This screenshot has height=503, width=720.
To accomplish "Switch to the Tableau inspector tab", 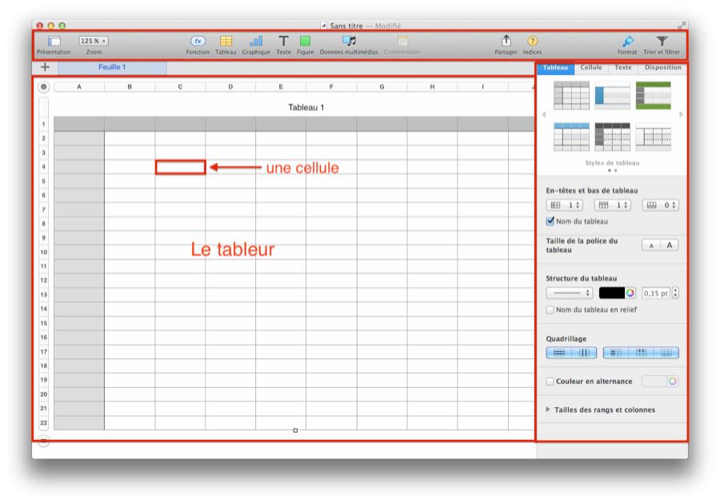I will 556,67.
